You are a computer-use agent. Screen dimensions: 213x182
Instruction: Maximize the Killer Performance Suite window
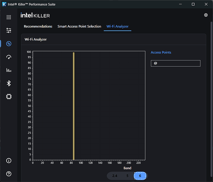193,4
